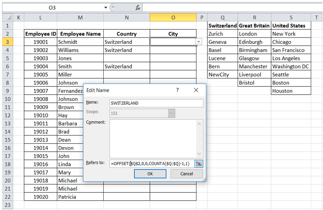Click the formula bar input area
This screenshot has height=210, width=323.
coord(232,8)
